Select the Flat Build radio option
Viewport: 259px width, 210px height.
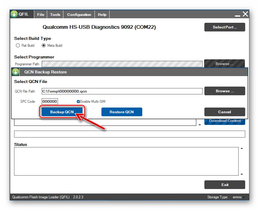[25, 46]
